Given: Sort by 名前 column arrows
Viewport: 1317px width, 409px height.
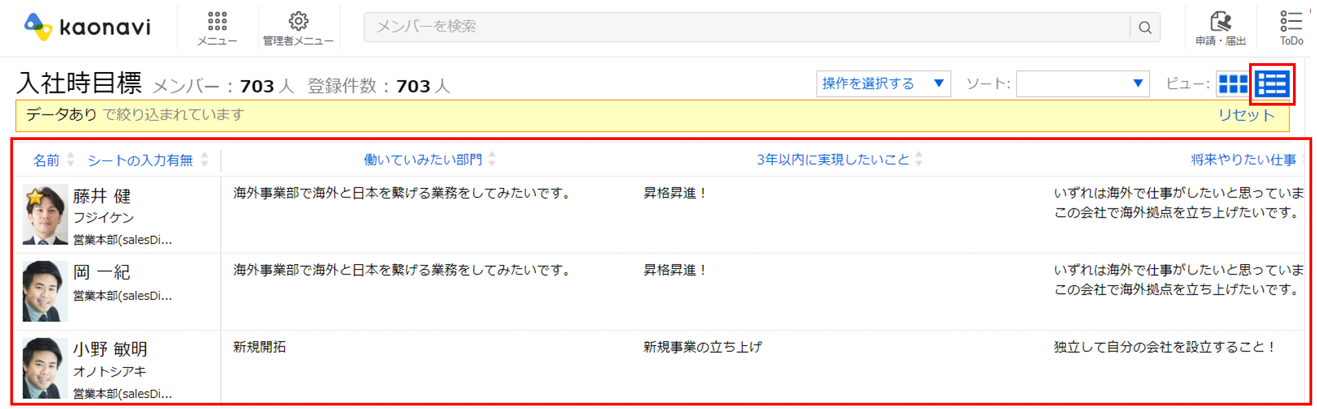Looking at the screenshot, I should coord(70,160).
